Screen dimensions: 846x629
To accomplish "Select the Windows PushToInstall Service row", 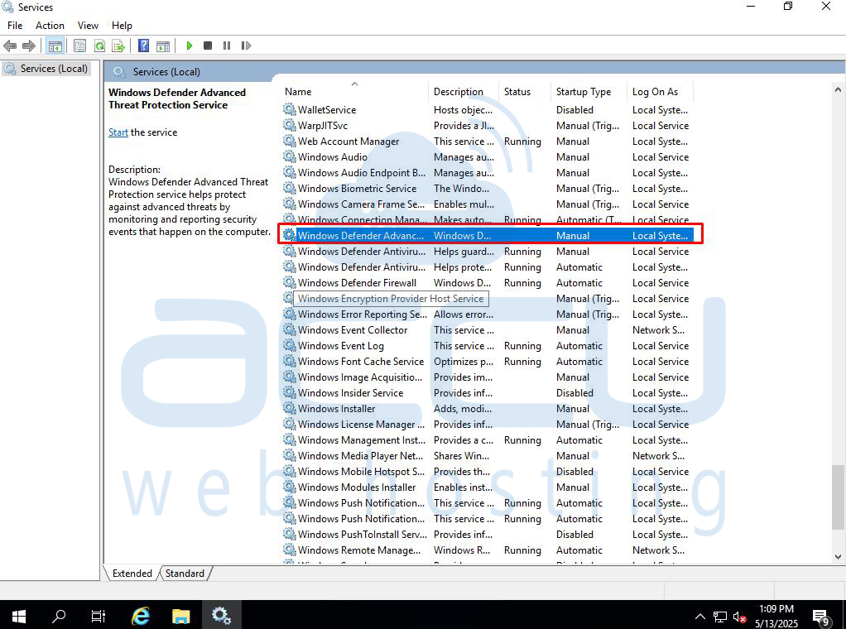I will click(488, 535).
